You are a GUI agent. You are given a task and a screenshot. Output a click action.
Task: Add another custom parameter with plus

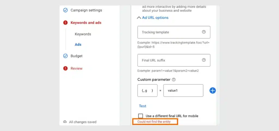coord(213,91)
